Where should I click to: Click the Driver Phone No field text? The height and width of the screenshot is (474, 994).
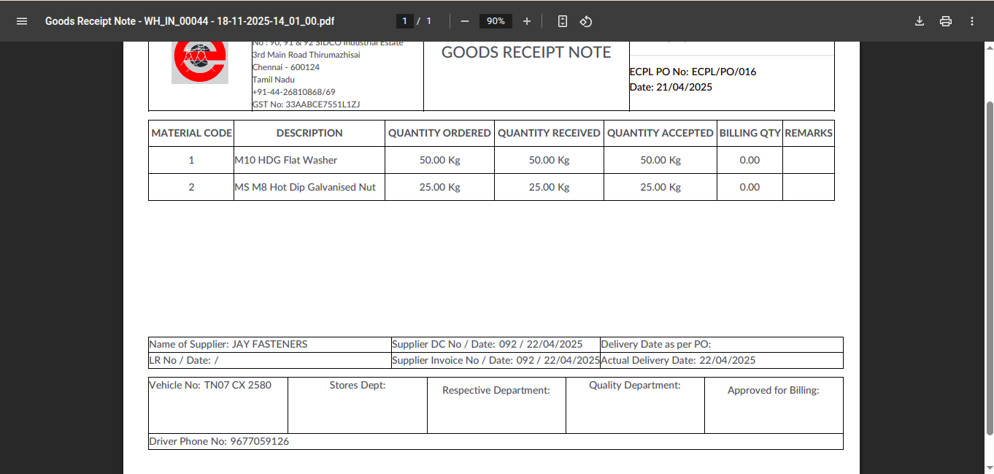(x=219, y=442)
